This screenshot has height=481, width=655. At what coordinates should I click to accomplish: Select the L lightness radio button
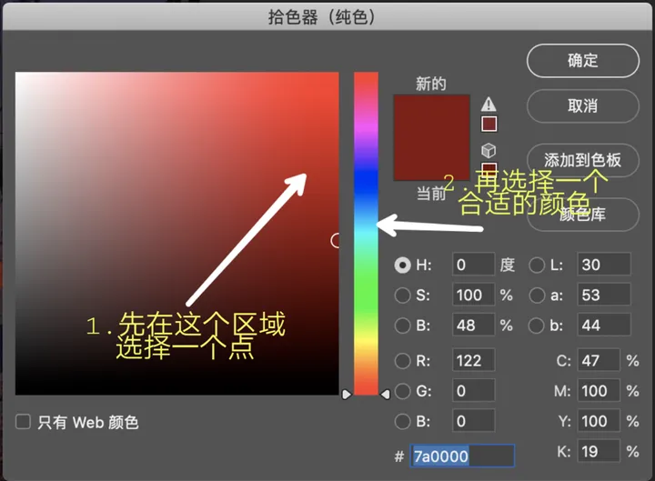(537, 266)
